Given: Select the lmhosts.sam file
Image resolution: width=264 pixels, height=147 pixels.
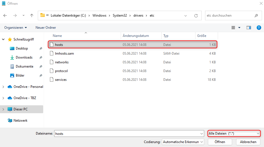Looking at the screenshot, I should [64, 53].
